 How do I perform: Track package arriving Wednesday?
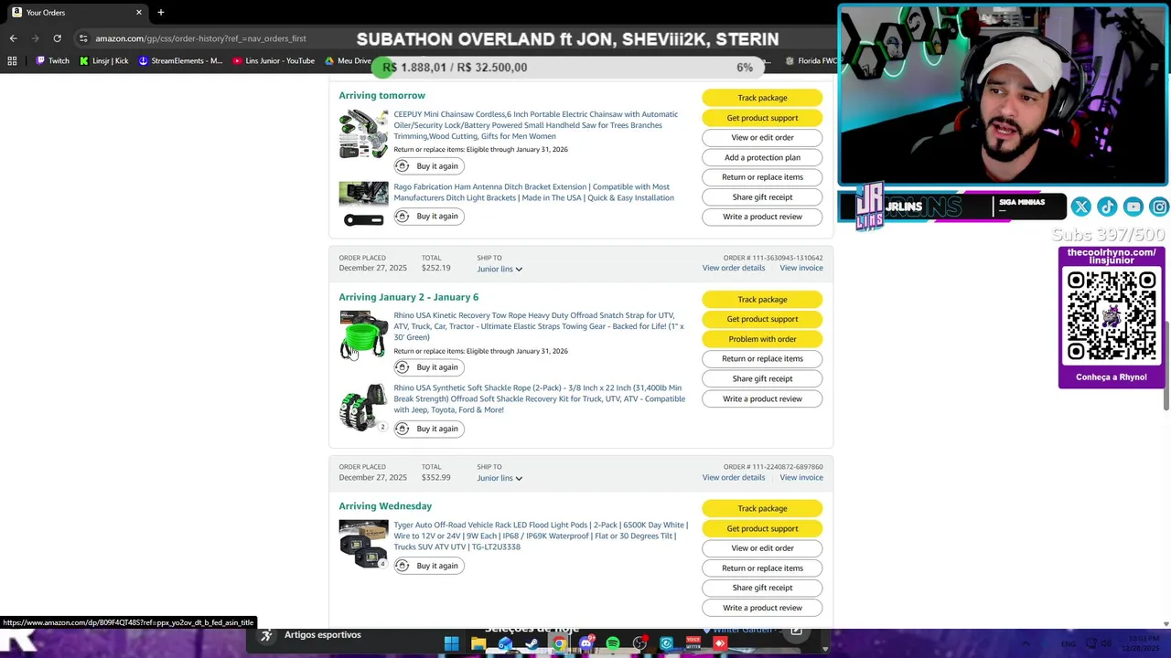[x=762, y=508]
